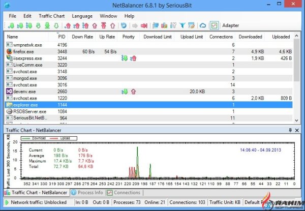Open the Traffic Chart menu
The image size is (305, 211).
52,16
